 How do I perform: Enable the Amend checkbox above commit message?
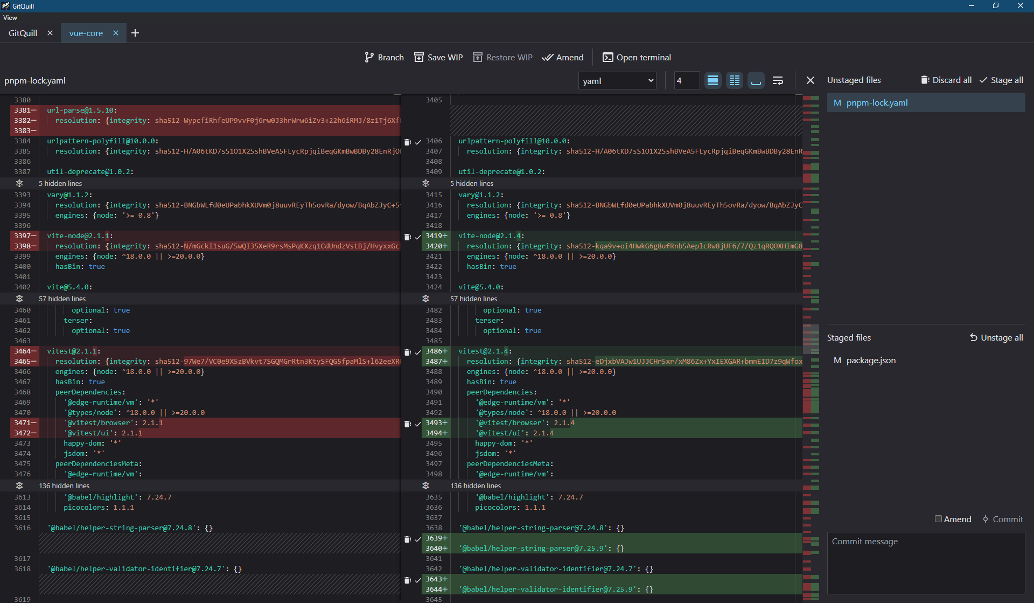pyautogui.click(x=938, y=519)
